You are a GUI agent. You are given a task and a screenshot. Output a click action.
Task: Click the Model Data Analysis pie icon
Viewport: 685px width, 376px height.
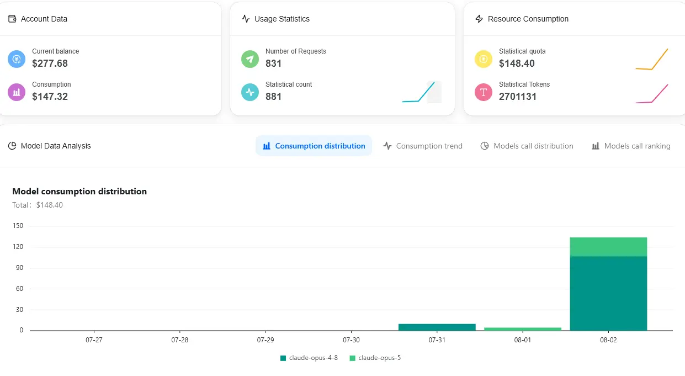coord(12,146)
